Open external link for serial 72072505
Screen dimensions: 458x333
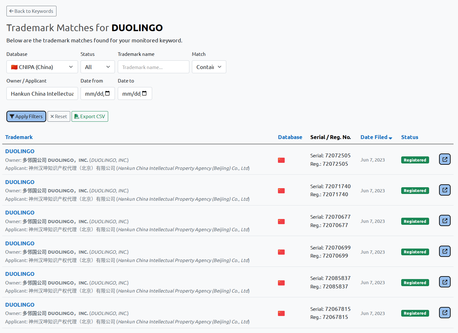pos(445,159)
